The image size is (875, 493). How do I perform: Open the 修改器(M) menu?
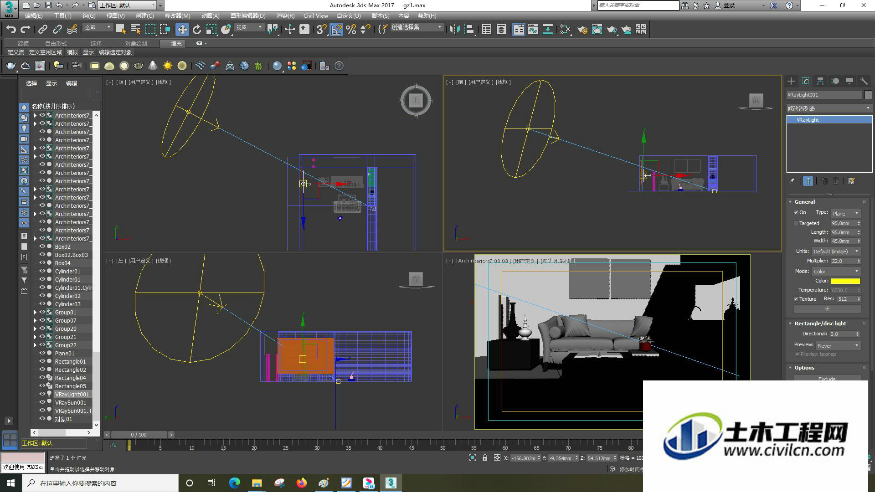coord(177,16)
